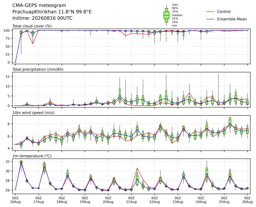Click the 'Control' legend label
The height and width of the screenshot is (207, 256).
(224, 12)
